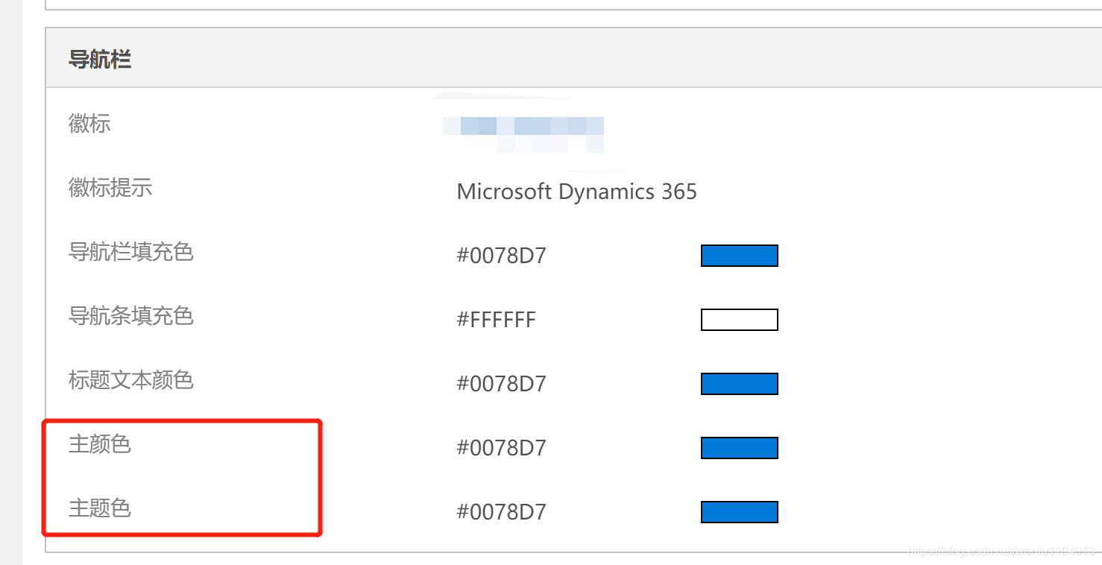Click the 徽标提示 value Microsoft Dynamics 365
The image size is (1102, 565).
click(576, 192)
